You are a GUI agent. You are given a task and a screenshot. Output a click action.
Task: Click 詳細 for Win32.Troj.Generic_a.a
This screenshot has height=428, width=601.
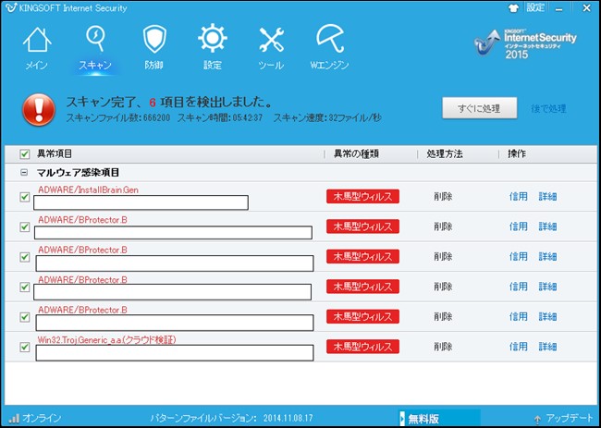547,347
